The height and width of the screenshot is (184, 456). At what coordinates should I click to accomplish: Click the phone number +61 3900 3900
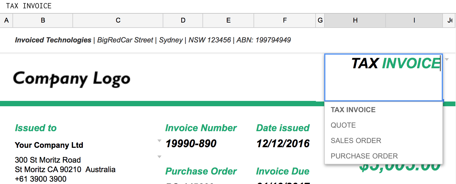pos(41,179)
